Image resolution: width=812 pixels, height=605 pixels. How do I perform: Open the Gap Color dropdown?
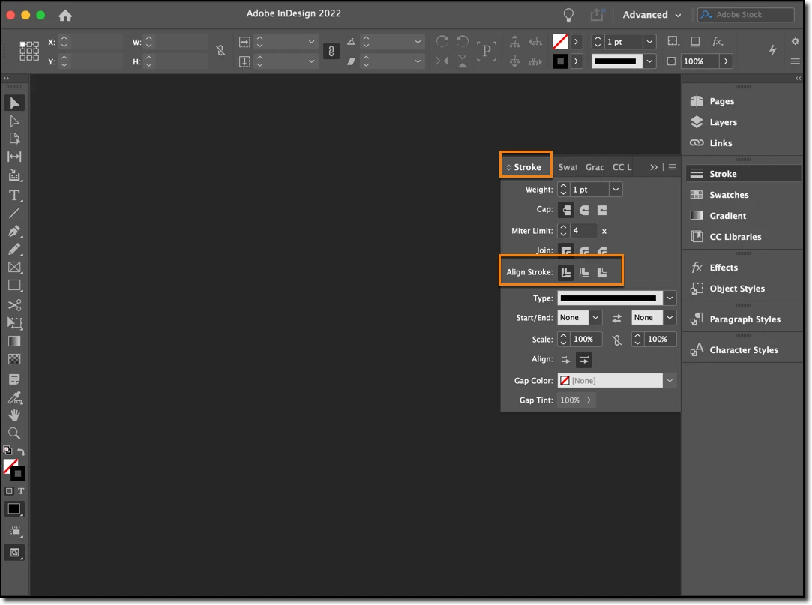point(670,381)
